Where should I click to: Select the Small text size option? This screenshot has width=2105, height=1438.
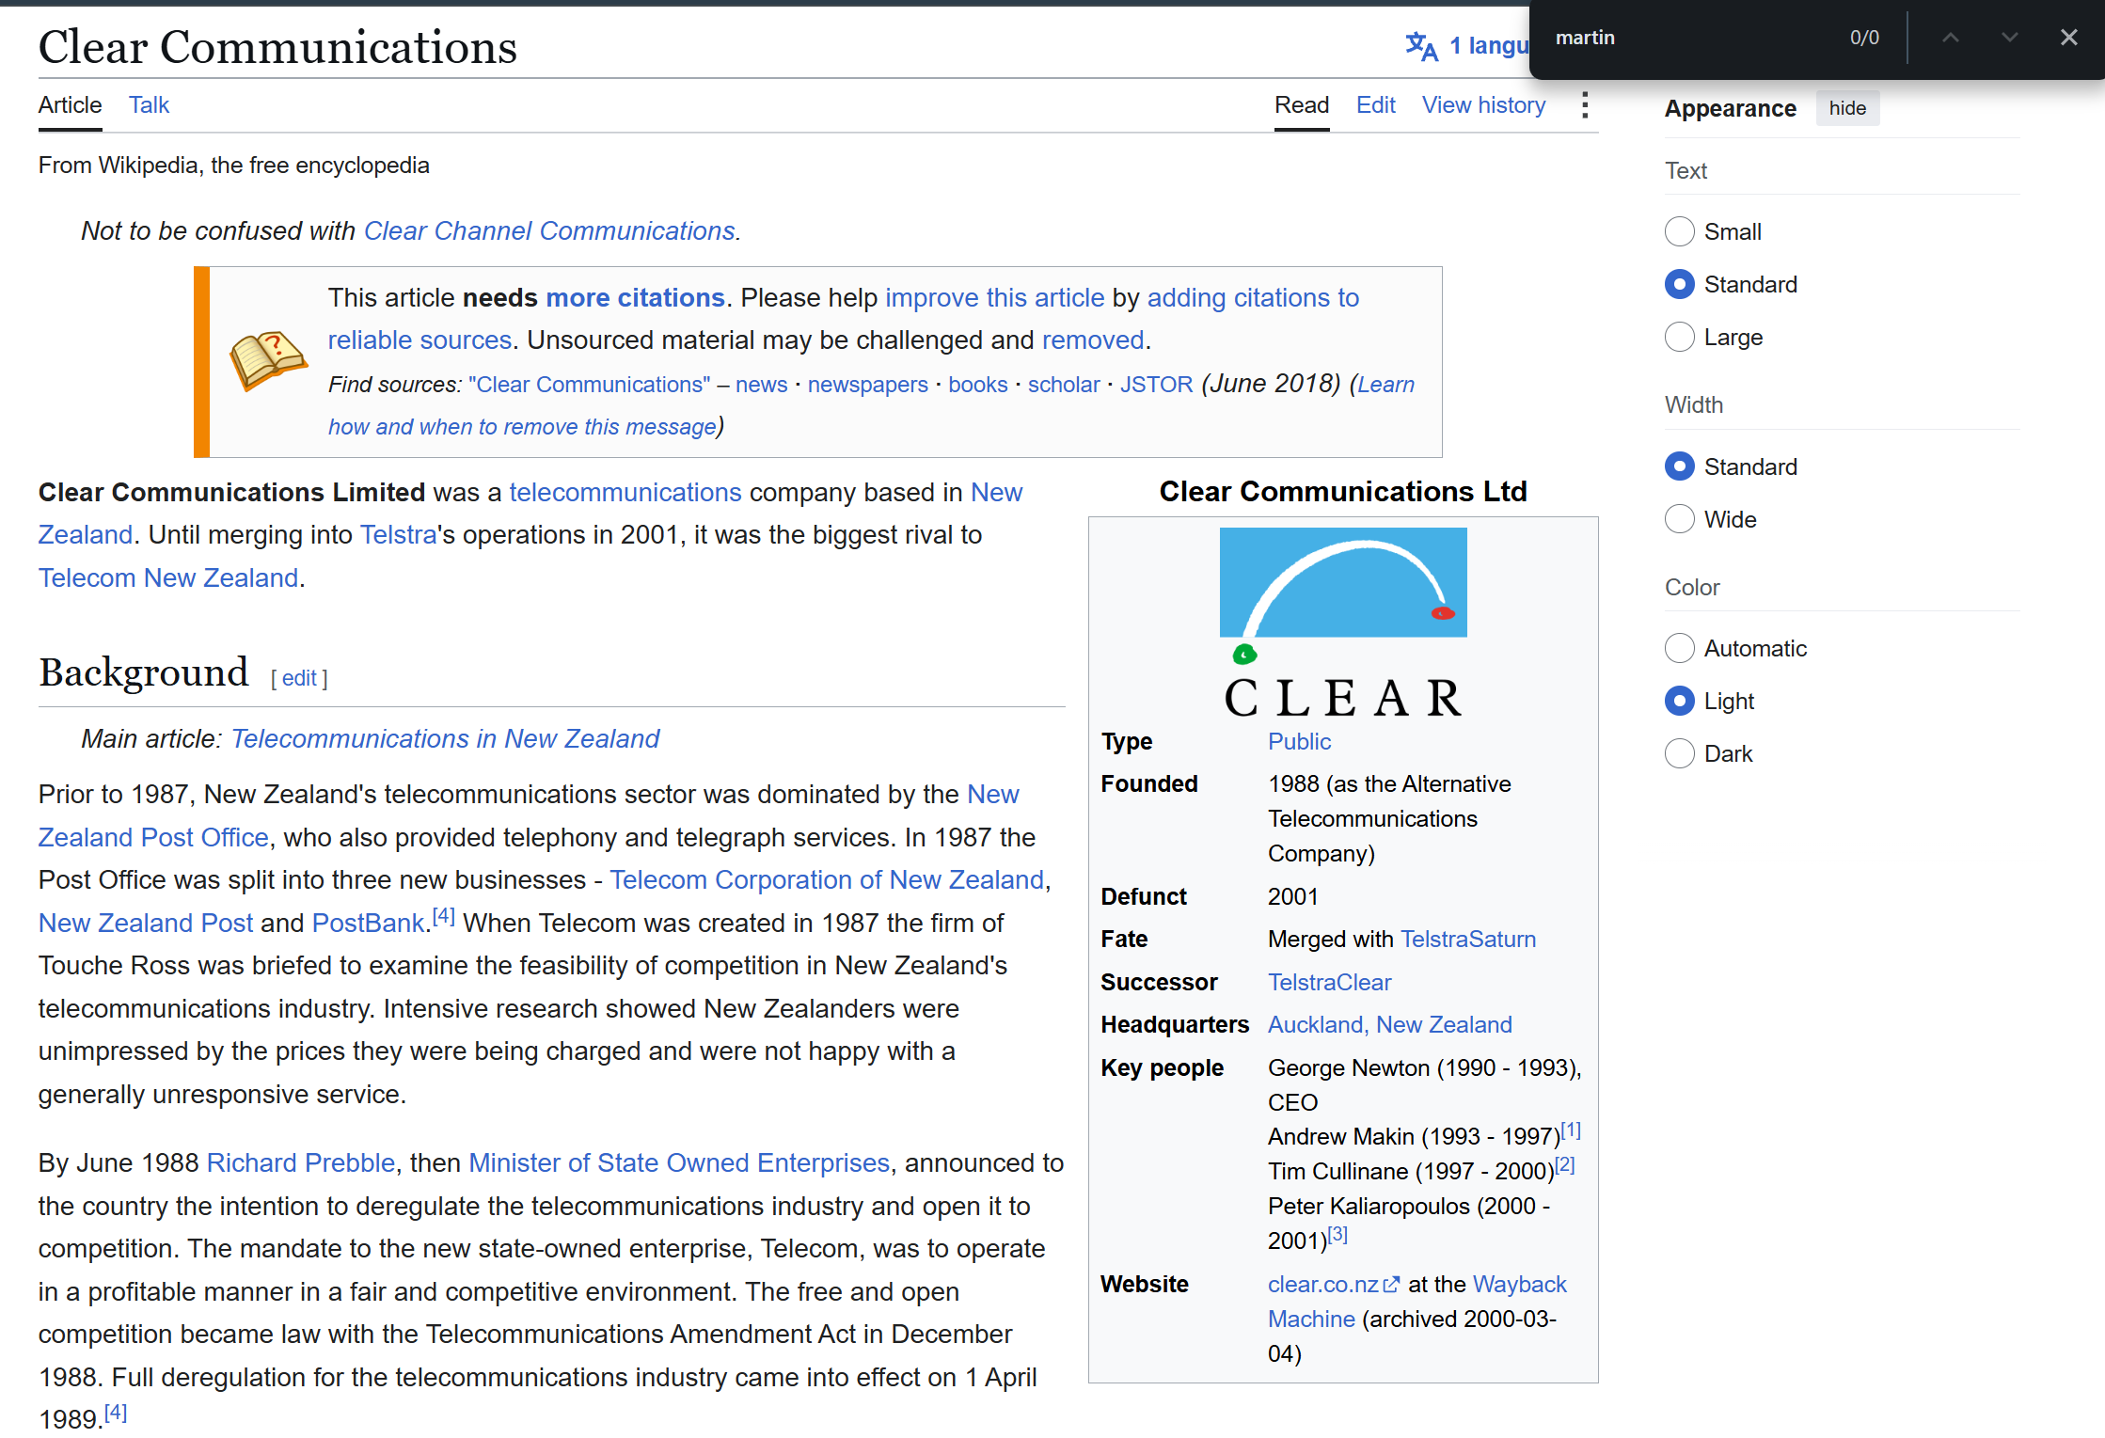(x=1680, y=231)
